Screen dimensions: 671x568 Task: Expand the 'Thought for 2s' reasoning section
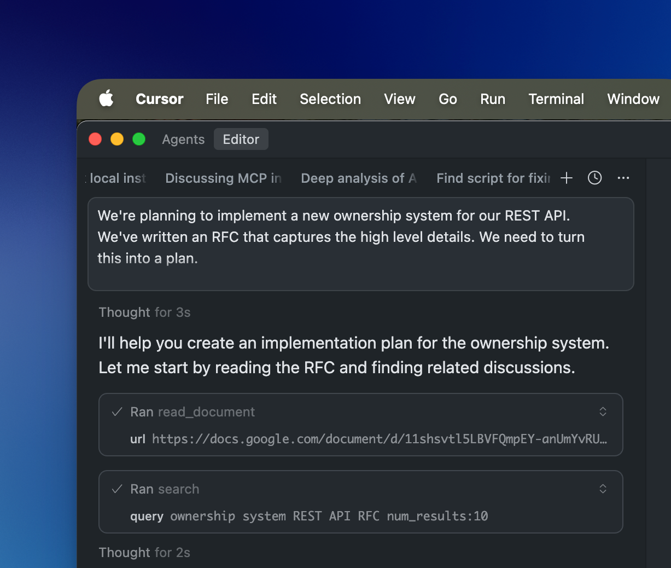144,552
